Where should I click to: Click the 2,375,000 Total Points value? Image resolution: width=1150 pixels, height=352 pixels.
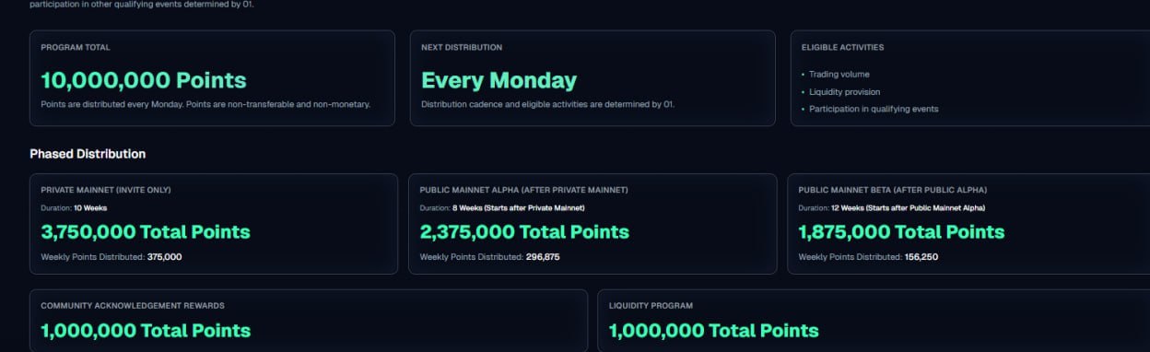pos(524,232)
